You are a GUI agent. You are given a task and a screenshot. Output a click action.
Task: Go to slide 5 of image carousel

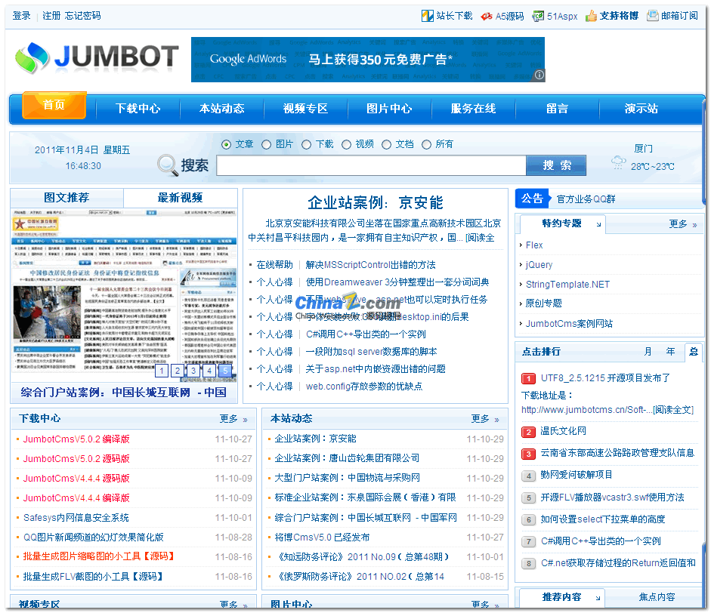pyautogui.click(x=225, y=371)
